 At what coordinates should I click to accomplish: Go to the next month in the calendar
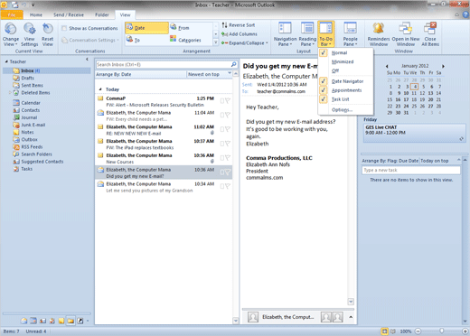point(443,66)
